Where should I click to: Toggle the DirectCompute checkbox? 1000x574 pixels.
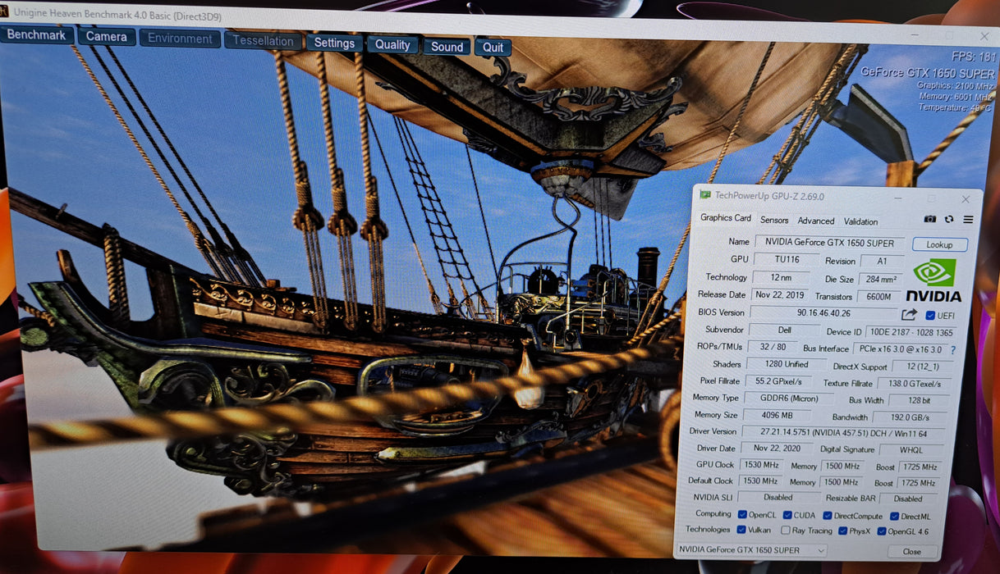[828, 516]
